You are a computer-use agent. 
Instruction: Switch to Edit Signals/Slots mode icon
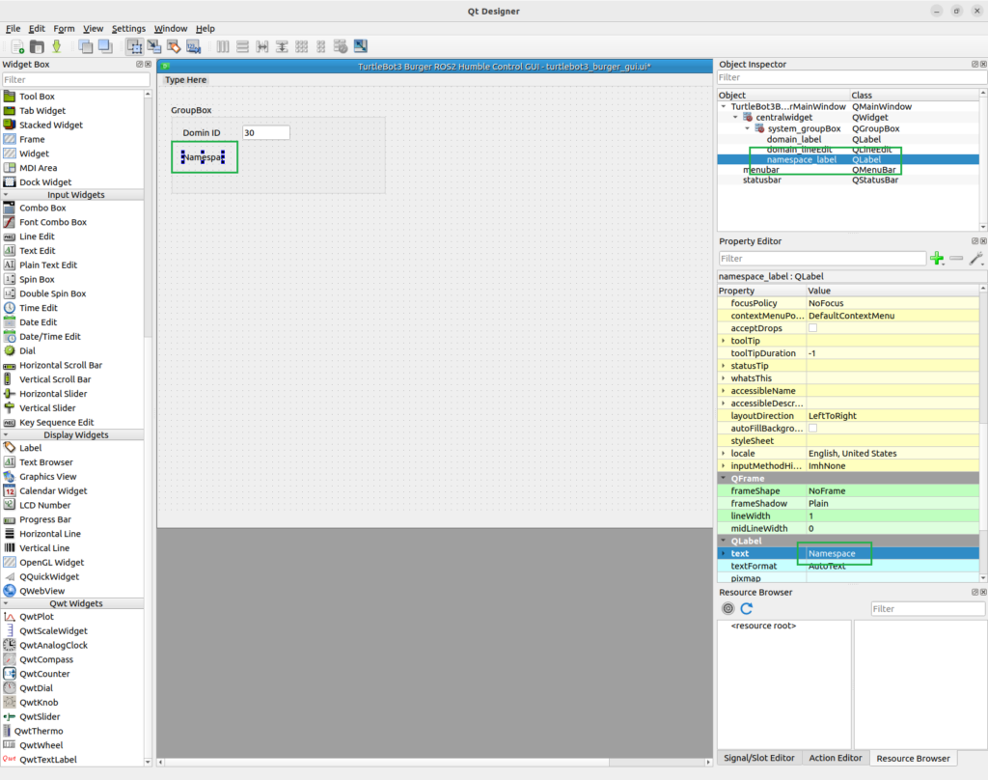[x=153, y=46]
